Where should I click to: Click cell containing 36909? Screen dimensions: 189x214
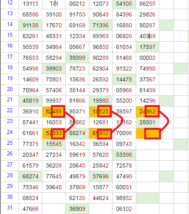77,209
